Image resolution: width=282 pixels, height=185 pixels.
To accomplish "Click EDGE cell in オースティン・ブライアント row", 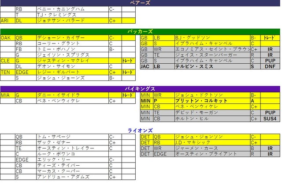I will pos(164,154).
